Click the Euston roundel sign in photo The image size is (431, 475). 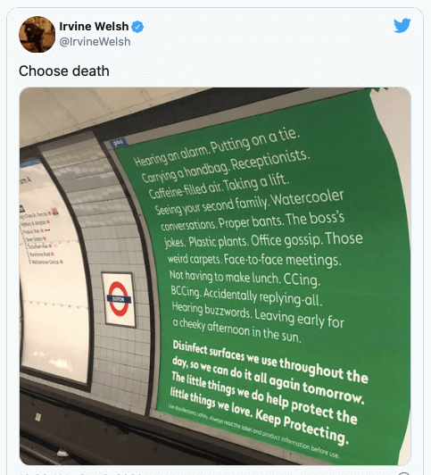pos(119,299)
